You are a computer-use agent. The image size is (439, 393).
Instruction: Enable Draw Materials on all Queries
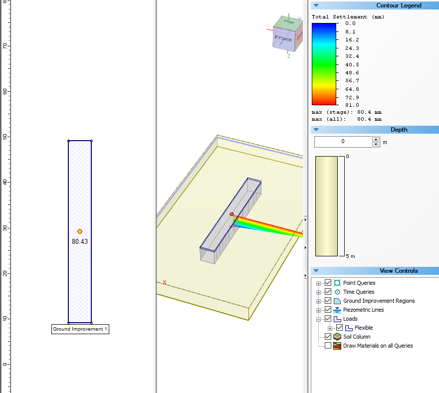[x=328, y=346]
